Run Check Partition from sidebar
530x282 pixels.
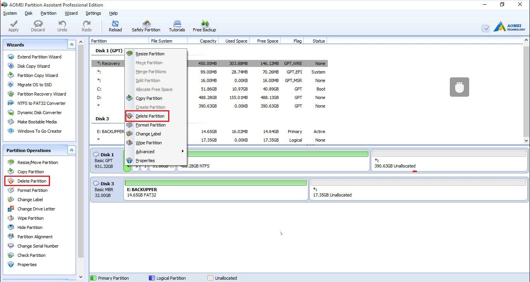click(31, 255)
